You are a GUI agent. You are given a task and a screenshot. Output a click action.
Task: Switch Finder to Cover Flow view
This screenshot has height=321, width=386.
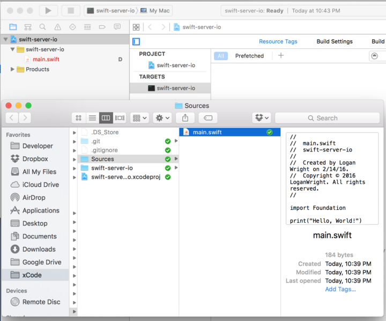[120, 118]
